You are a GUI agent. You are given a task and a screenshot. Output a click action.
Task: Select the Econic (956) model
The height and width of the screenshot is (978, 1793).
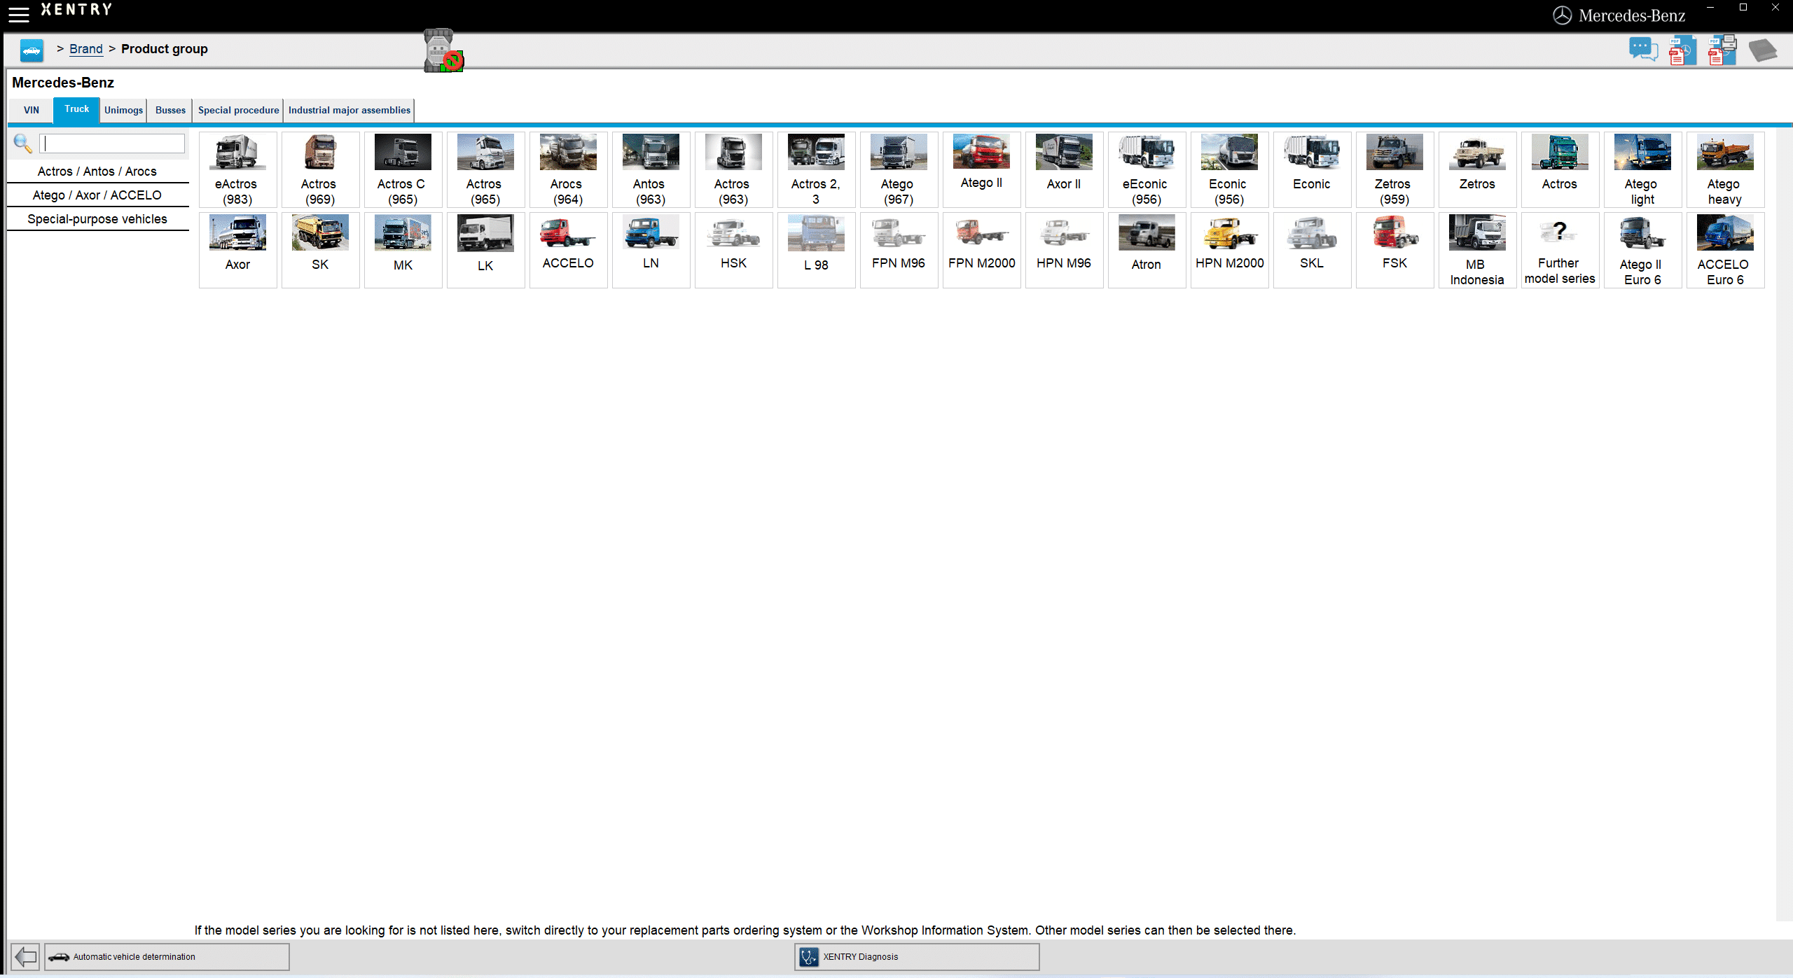pyautogui.click(x=1229, y=169)
